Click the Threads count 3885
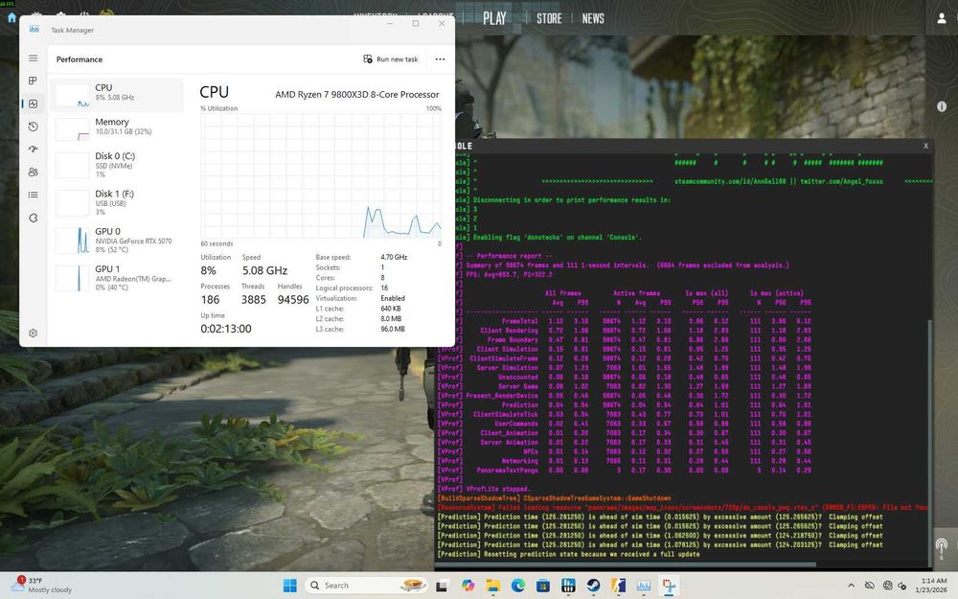This screenshot has height=599, width=958. (254, 299)
